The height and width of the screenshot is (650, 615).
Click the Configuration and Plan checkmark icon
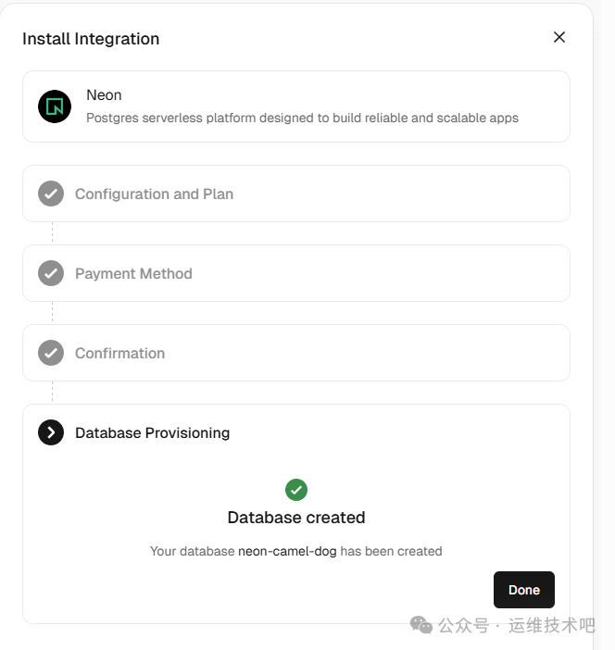(51, 194)
